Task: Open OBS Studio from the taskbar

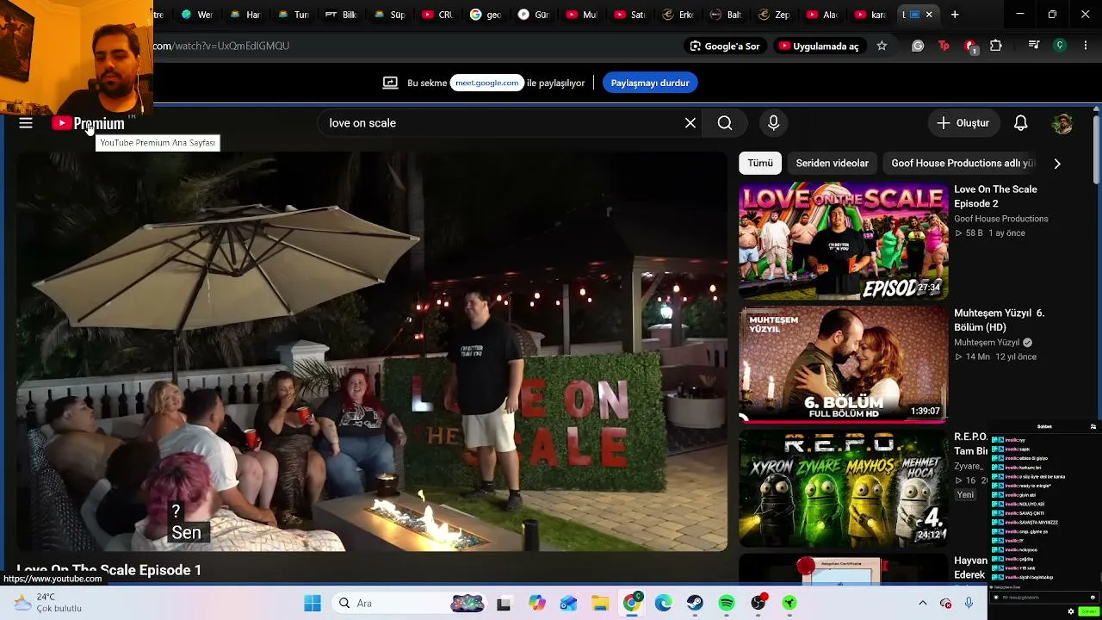Action: [x=758, y=603]
